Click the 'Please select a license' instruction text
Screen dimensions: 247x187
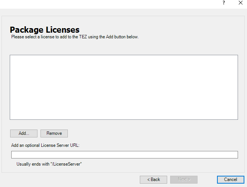(x=75, y=37)
